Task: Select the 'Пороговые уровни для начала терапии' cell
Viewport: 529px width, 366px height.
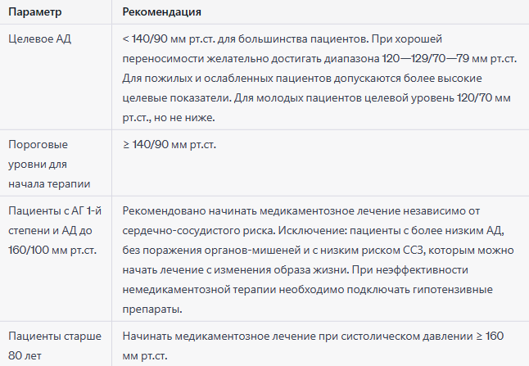Action: point(49,165)
